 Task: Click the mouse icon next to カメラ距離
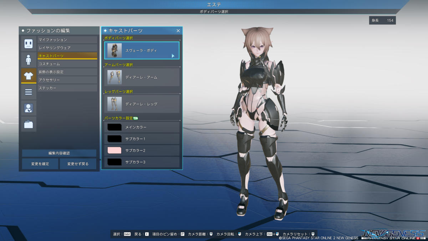(211, 234)
